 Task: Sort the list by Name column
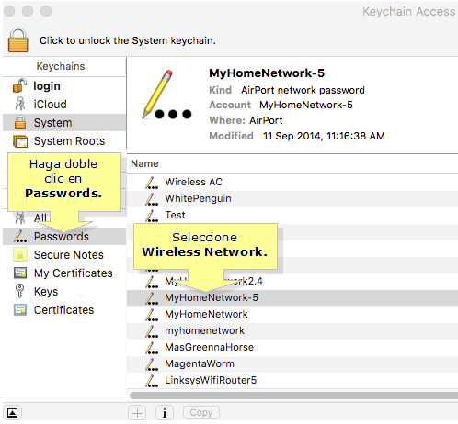[x=144, y=163]
